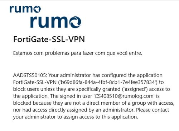Click 'nor had access directly assigned' text
The image size is (179, 131).
tap(50, 110)
